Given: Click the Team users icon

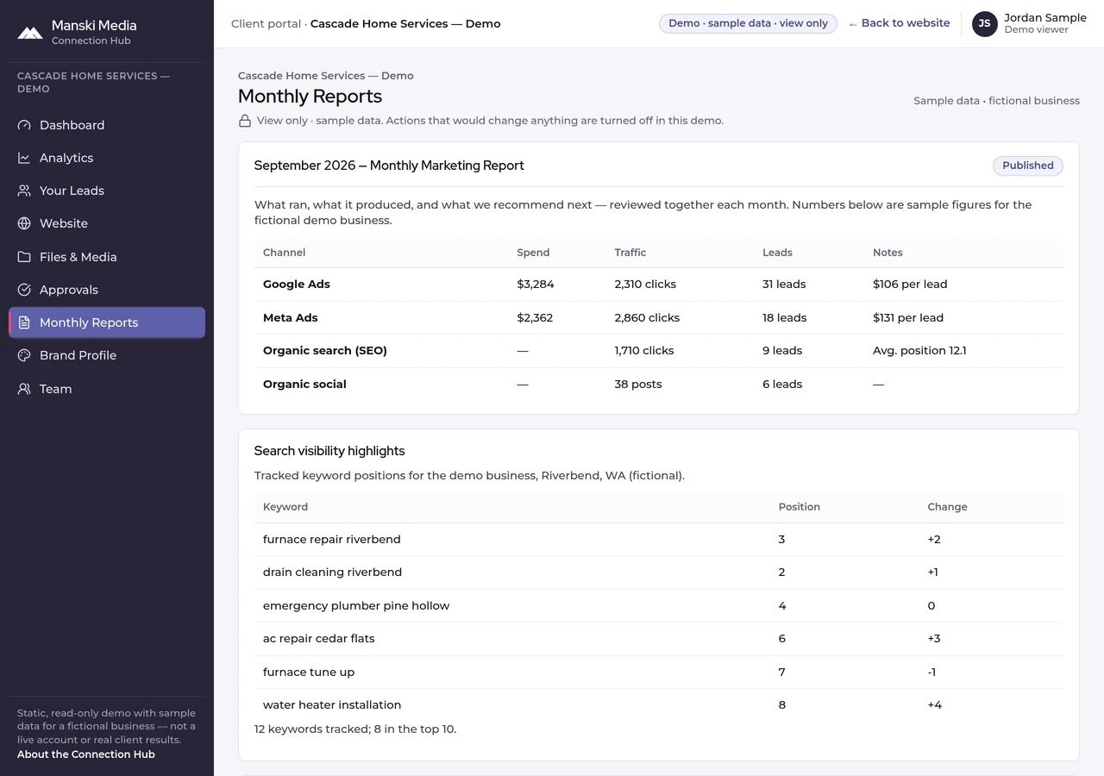Looking at the screenshot, I should click(24, 389).
